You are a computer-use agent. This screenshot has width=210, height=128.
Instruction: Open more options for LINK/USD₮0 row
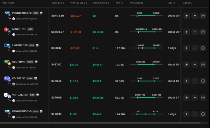point(203,48)
